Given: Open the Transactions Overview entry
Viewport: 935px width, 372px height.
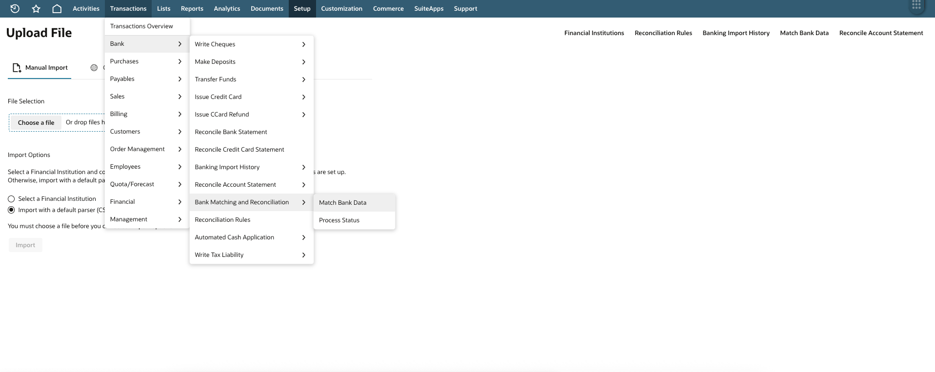Looking at the screenshot, I should pyautogui.click(x=147, y=26).
